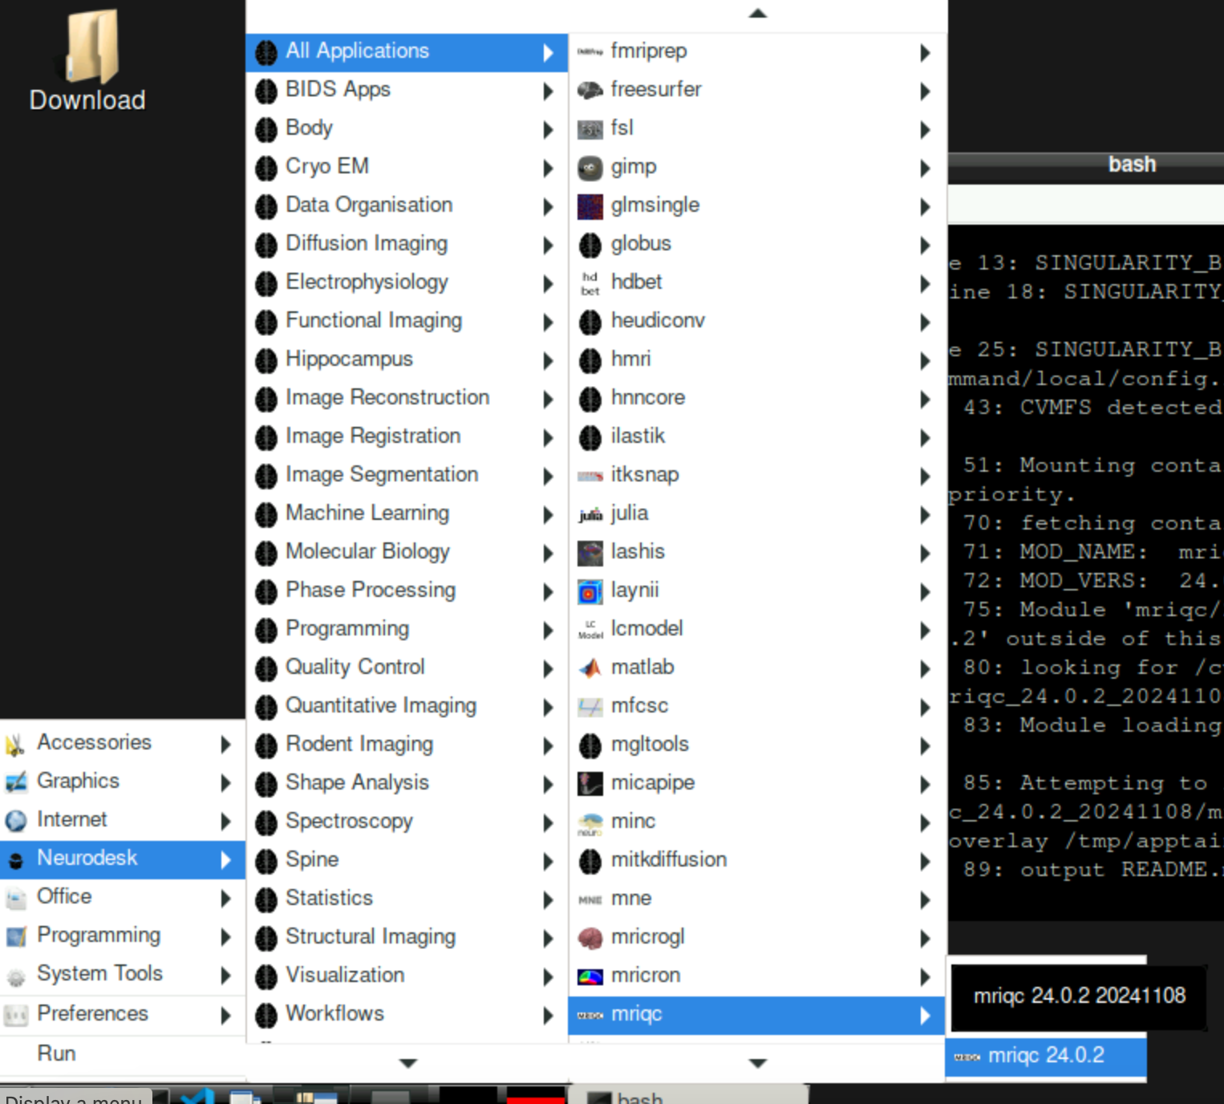
Task: Open the Diffusion Imaging category
Action: click(407, 244)
